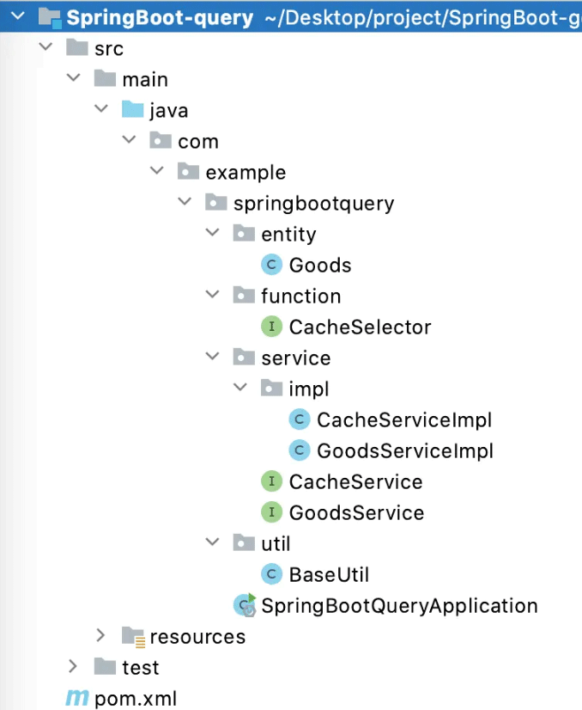Viewport: 582px width, 710px height.
Task: Collapse the entity package
Action: pos(212,234)
